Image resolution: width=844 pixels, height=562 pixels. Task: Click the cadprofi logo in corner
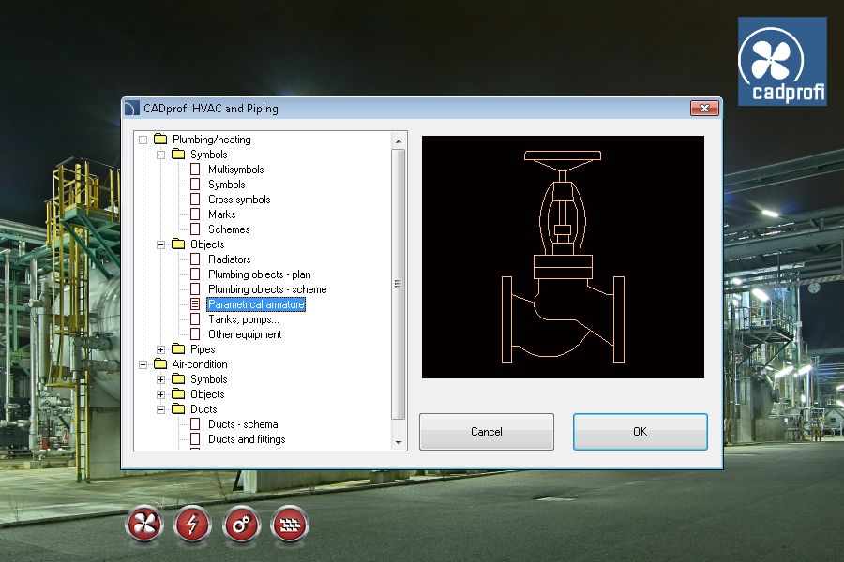point(782,61)
